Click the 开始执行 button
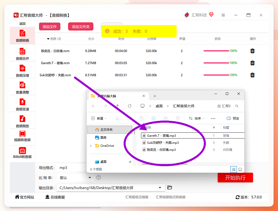278x211 pixels. point(235,178)
